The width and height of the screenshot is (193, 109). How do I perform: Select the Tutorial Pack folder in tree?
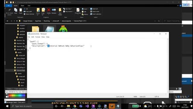[20, 71]
